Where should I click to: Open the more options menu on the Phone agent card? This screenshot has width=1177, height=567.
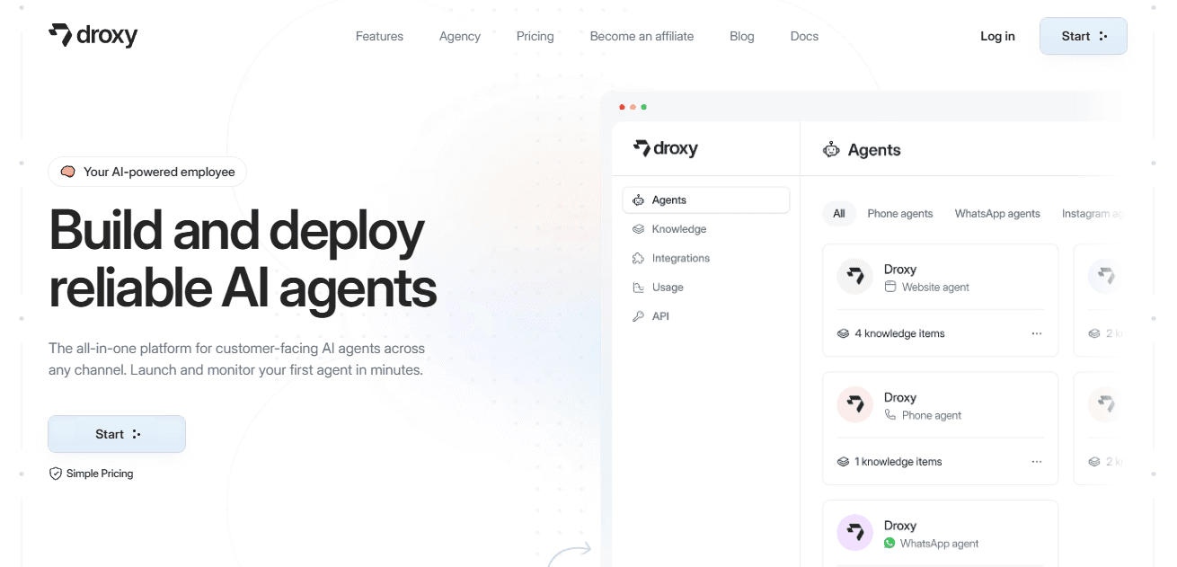[x=1037, y=462]
